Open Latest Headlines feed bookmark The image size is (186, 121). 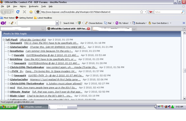[x=43, y=18]
